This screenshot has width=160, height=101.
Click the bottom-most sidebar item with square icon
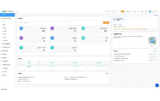click(4, 89)
